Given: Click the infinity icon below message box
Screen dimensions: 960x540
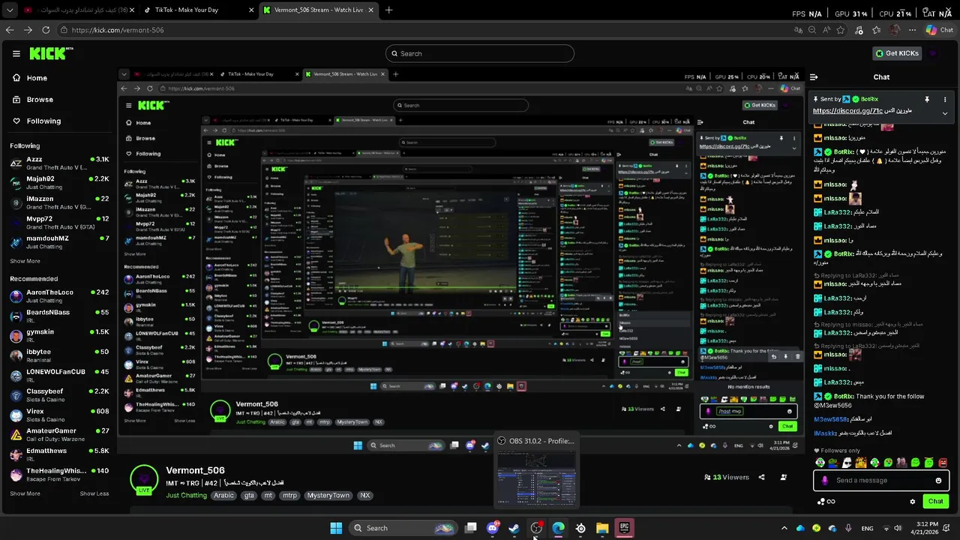Looking at the screenshot, I should point(831,502).
